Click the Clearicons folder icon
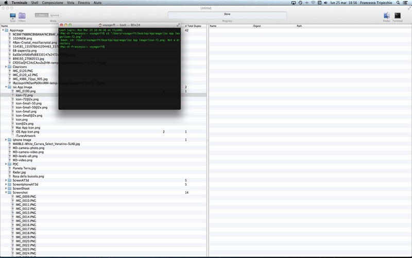Viewport: 412px width, 258px height. 9,67
